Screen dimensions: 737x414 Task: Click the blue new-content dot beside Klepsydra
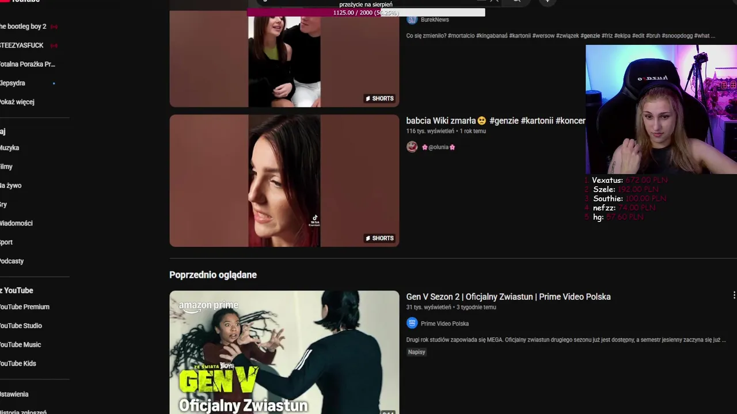[x=54, y=83]
